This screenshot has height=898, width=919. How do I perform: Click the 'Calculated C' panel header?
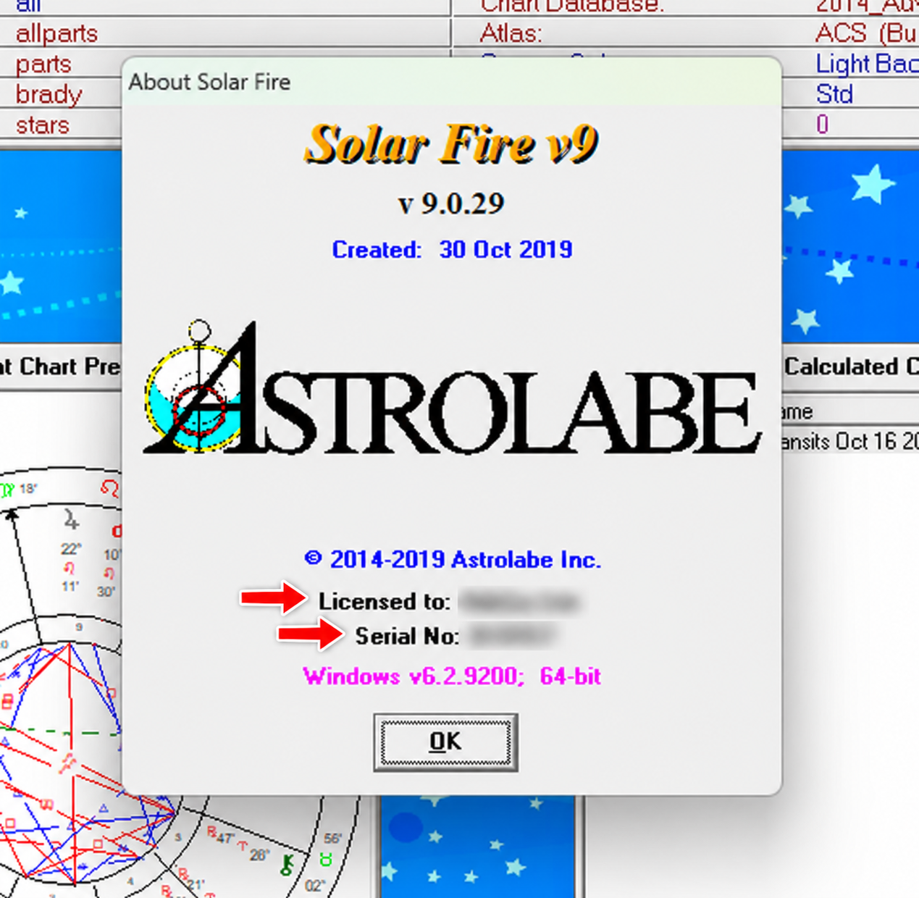[x=851, y=366]
